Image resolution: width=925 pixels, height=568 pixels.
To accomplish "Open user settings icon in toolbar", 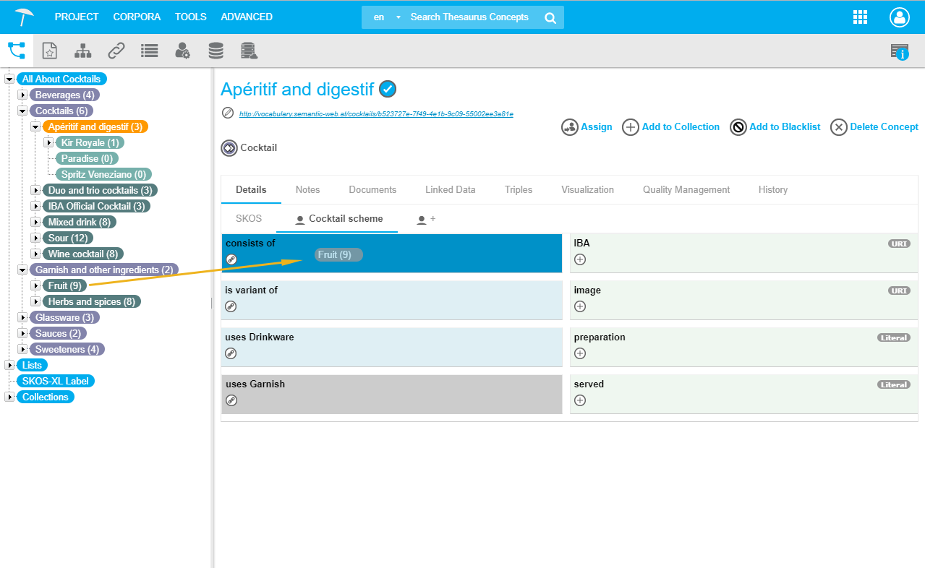I will (182, 51).
